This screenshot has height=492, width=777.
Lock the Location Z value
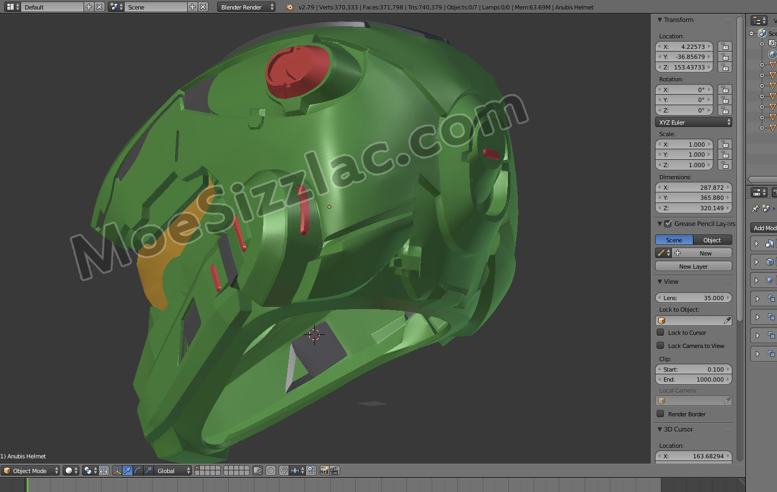(x=725, y=67)
